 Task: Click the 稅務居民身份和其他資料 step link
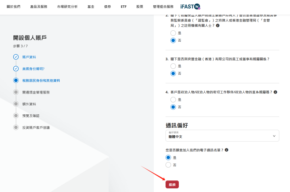pos(41,81)
